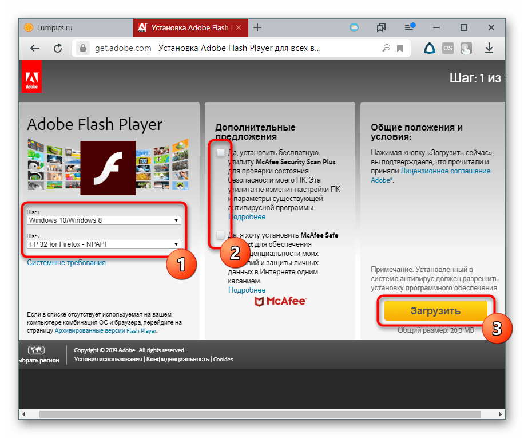524x438 pixels.
Task: Click the world map region icon
Action: tap(36, 350)
